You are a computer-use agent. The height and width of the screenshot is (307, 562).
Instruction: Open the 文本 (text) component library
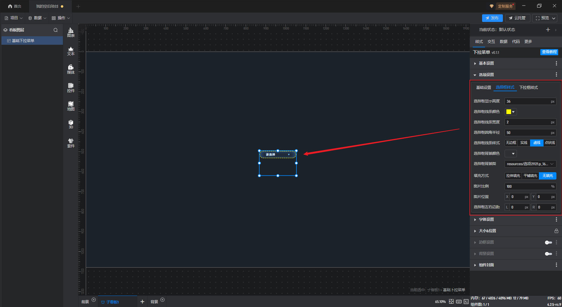pyautogui.click(x=71, y=51)
